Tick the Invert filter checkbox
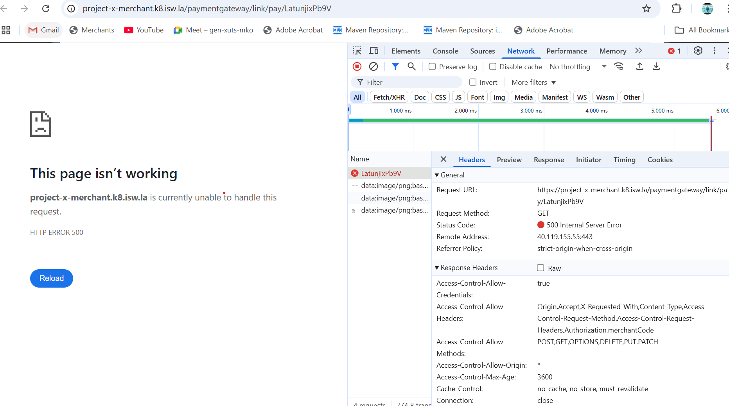 pos(473,82)
